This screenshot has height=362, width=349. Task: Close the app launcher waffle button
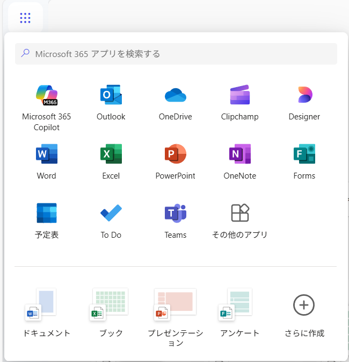pyautogui.click(x=25, y=18)
